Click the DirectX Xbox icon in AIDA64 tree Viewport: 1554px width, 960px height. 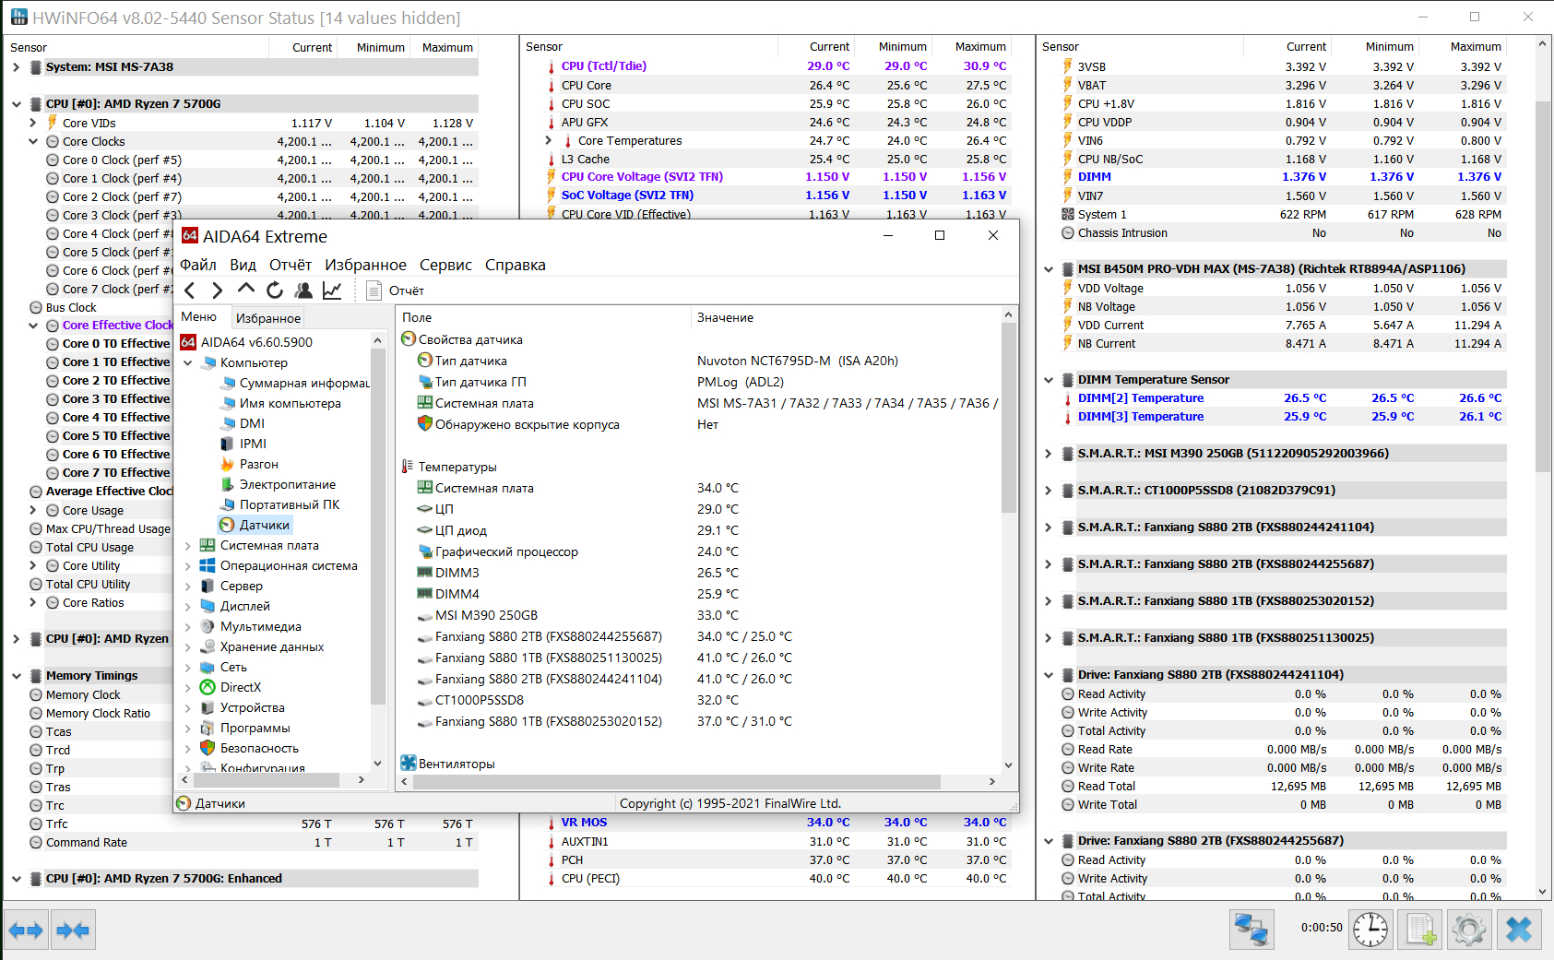208,687
